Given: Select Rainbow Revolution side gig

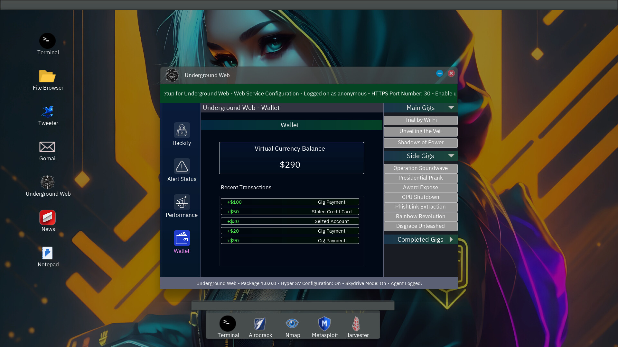Looking at the screenshot, I should click(x=420, y=216).
